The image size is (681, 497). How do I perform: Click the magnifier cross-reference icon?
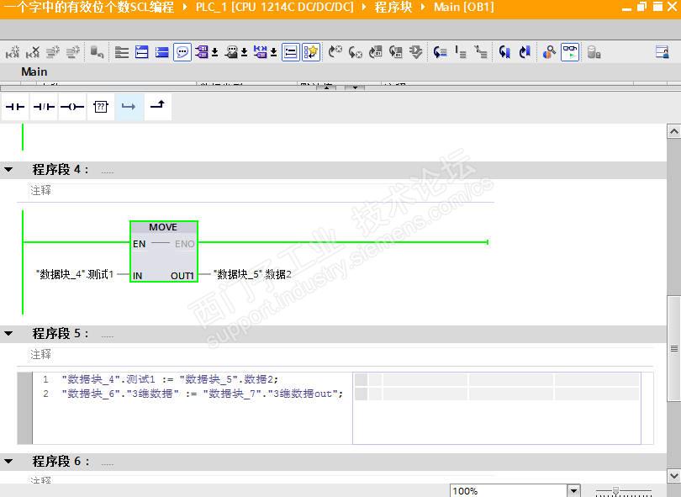pyautogui.click(x=549, y=52)
